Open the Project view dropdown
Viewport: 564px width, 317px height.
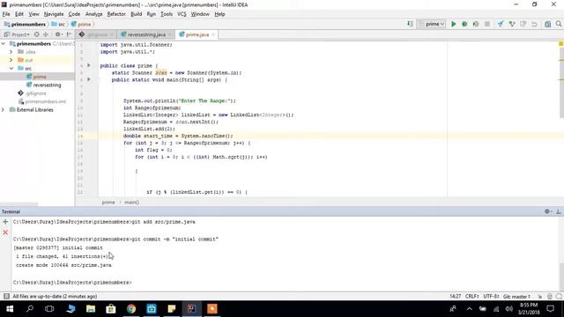[17, 34]
